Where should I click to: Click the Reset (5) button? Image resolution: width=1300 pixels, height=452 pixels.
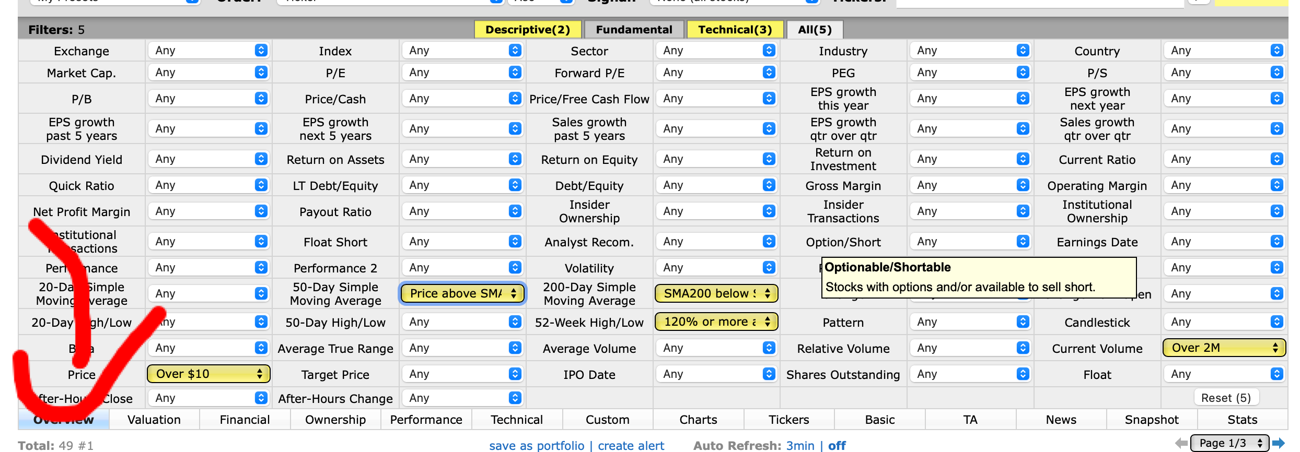[x=1226, y=398]
